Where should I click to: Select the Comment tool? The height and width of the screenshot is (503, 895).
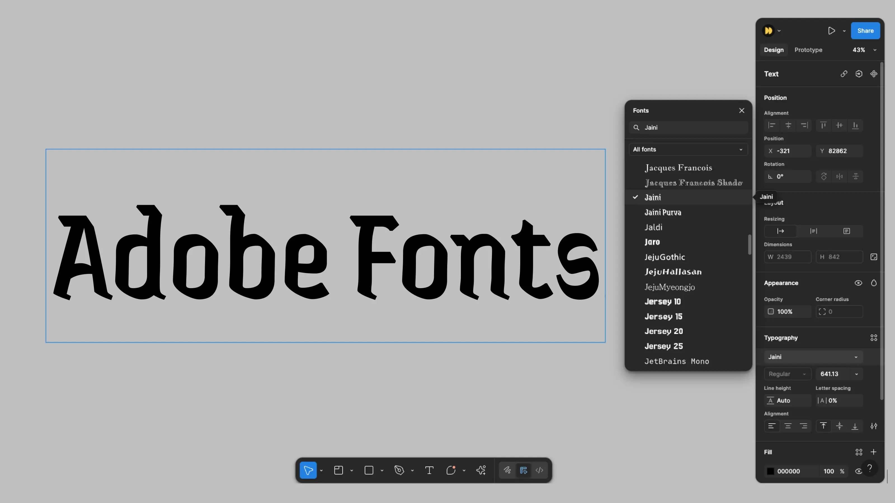(x=451, y=470)
